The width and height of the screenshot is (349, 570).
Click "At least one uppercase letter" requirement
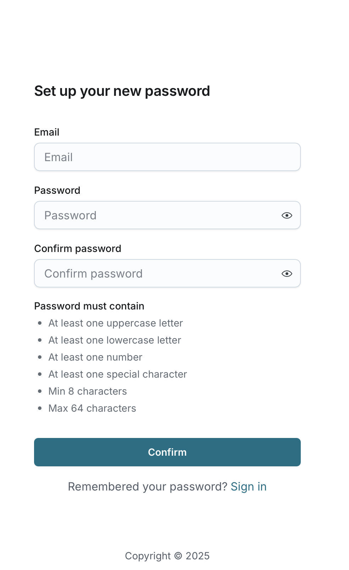tap(116, 323)
